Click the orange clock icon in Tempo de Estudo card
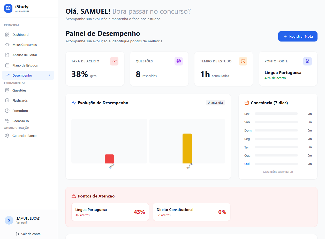The height and width of the screenshot is (239, 325). [243, 61]
